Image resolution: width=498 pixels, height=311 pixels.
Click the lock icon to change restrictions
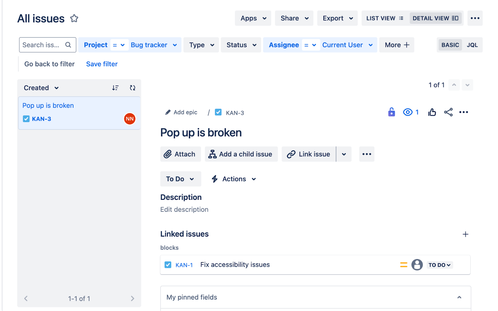(x=391, y=112)
